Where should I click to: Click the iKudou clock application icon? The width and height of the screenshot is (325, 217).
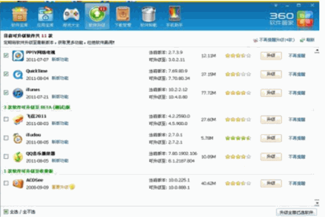18,138
